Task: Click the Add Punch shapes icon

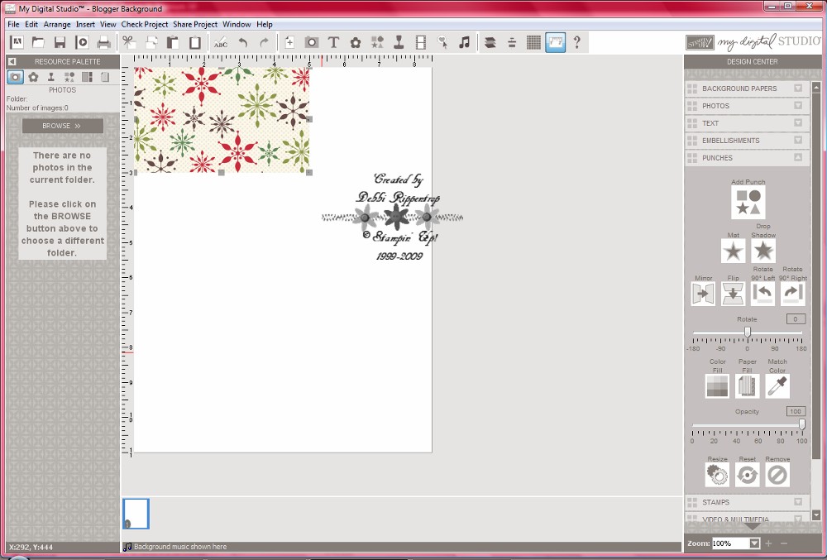Action: click(748, 203)
